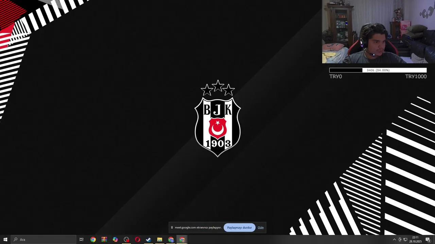Switch to the active Chrome profile window
This screenshot has width=435, height=244.
pos(182,240)
